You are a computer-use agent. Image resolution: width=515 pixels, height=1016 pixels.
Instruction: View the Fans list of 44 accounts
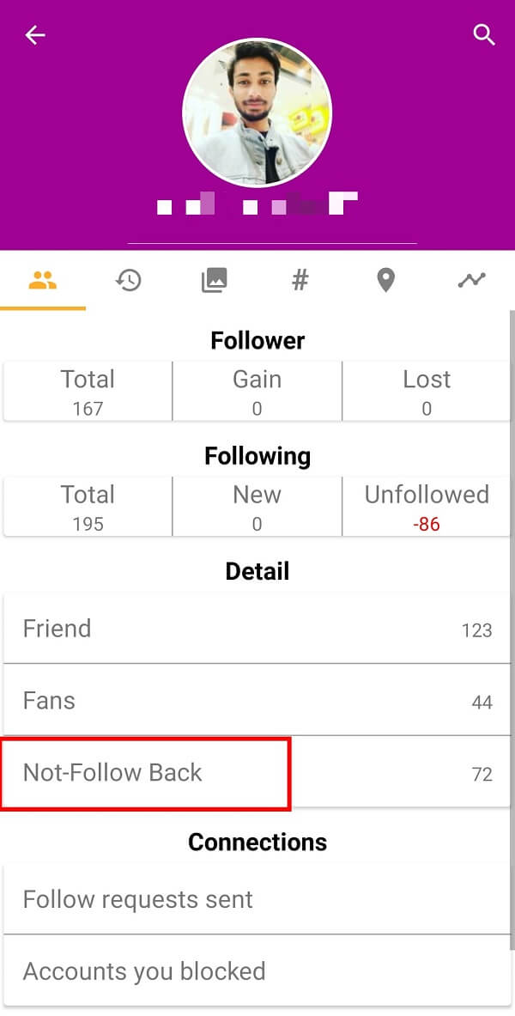point(257,700)
